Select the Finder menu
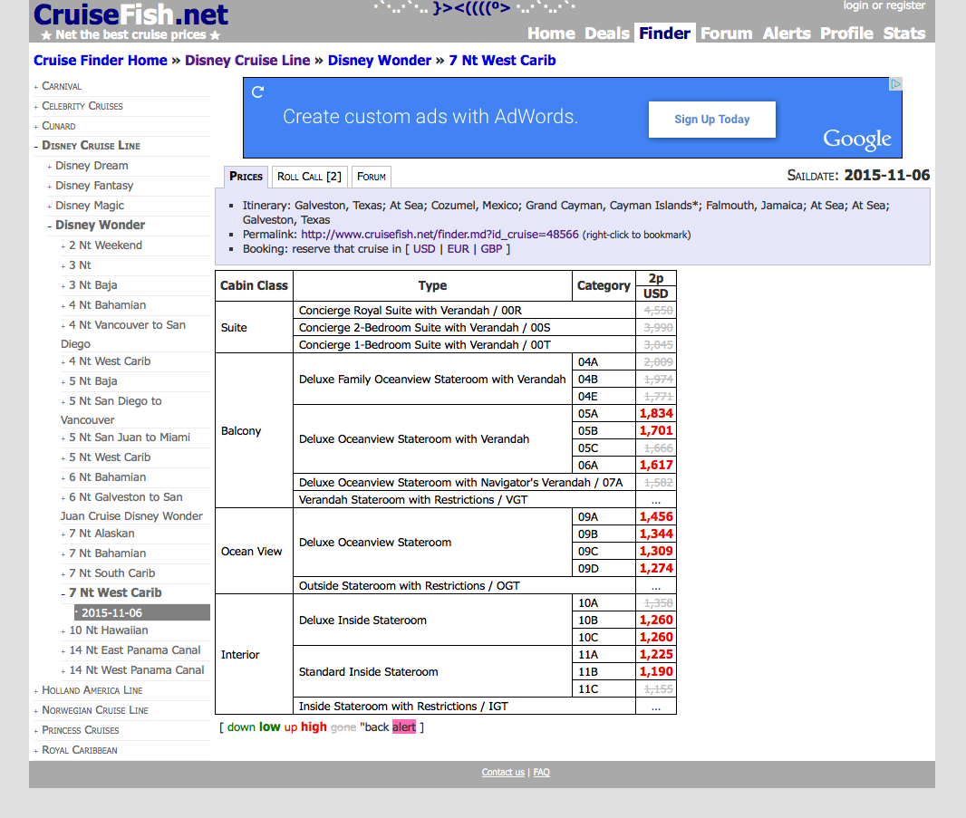 click(x=664, y=34)
